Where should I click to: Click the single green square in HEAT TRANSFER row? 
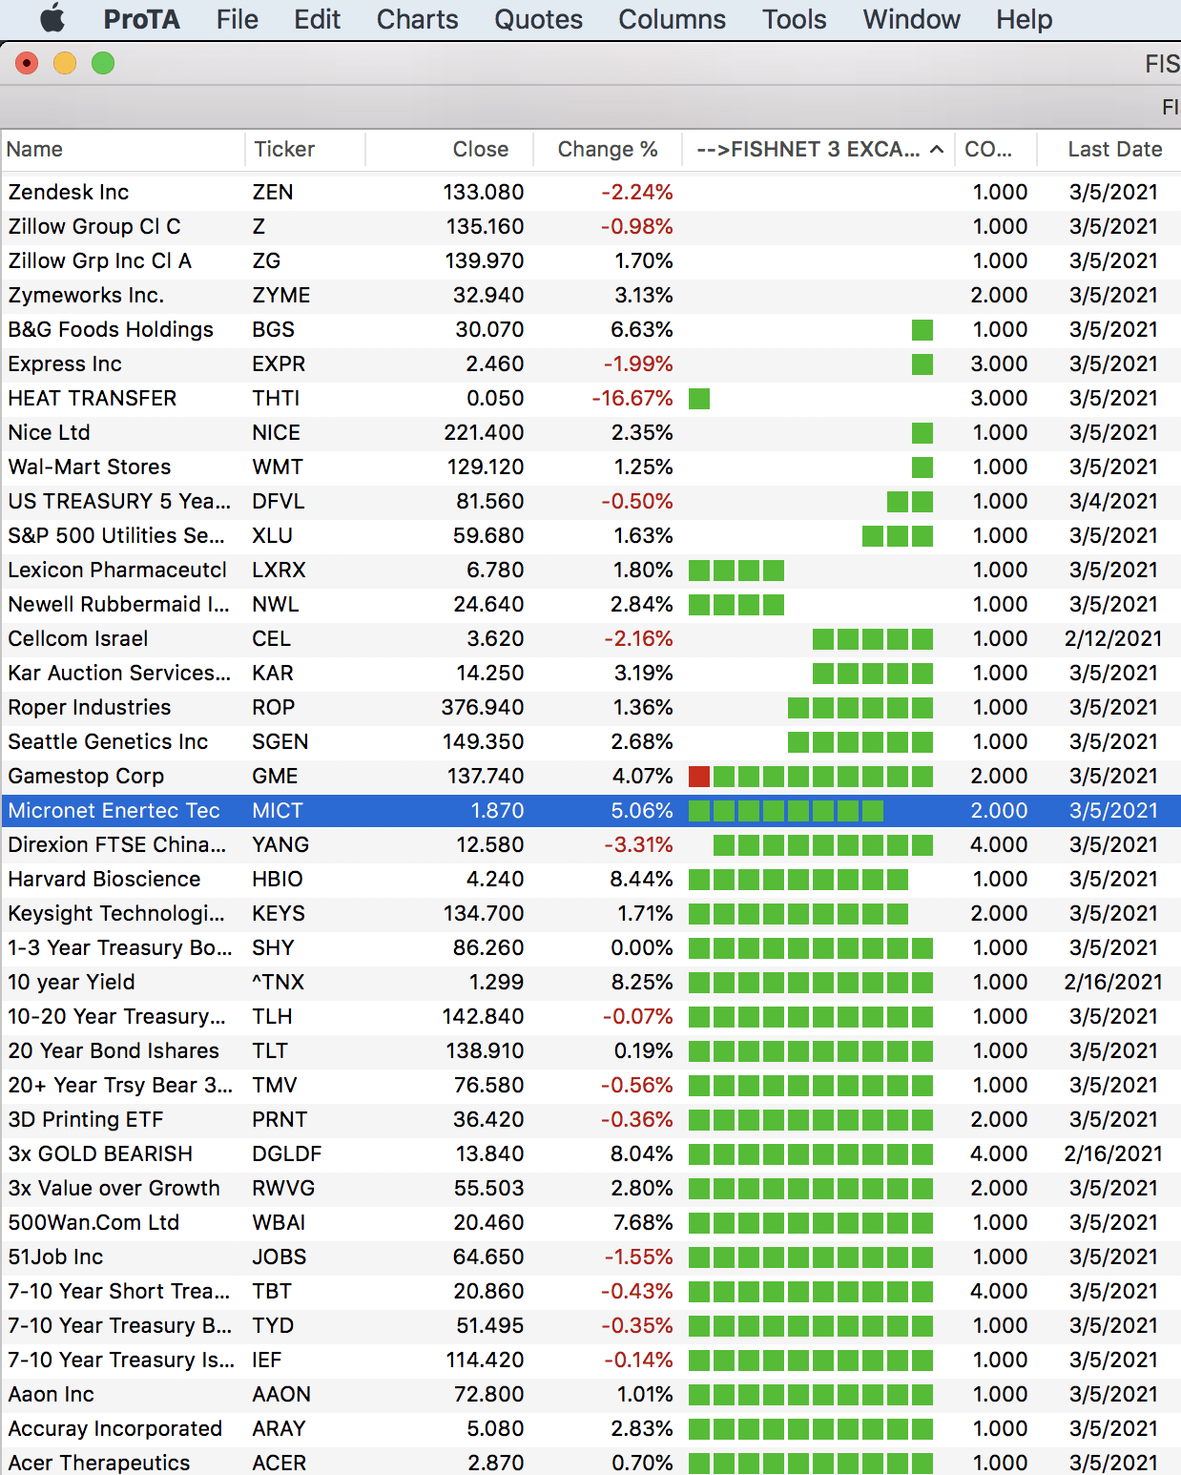[x=699, y=399]
